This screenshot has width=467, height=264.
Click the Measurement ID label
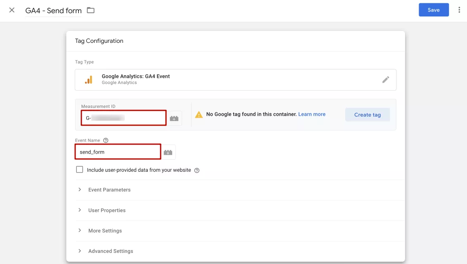pyautogui.click(x=98, y=106)
